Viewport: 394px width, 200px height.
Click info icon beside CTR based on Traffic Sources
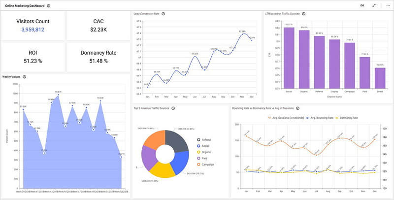point(303,14)
